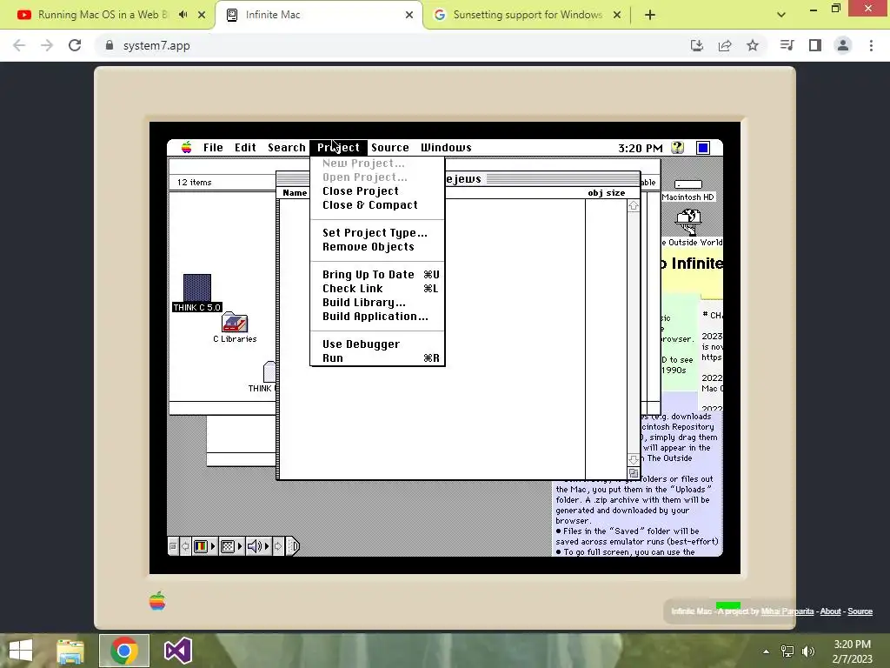Open the Source menu
This screenshot has height=668, width=890.
tap(390, 148)
